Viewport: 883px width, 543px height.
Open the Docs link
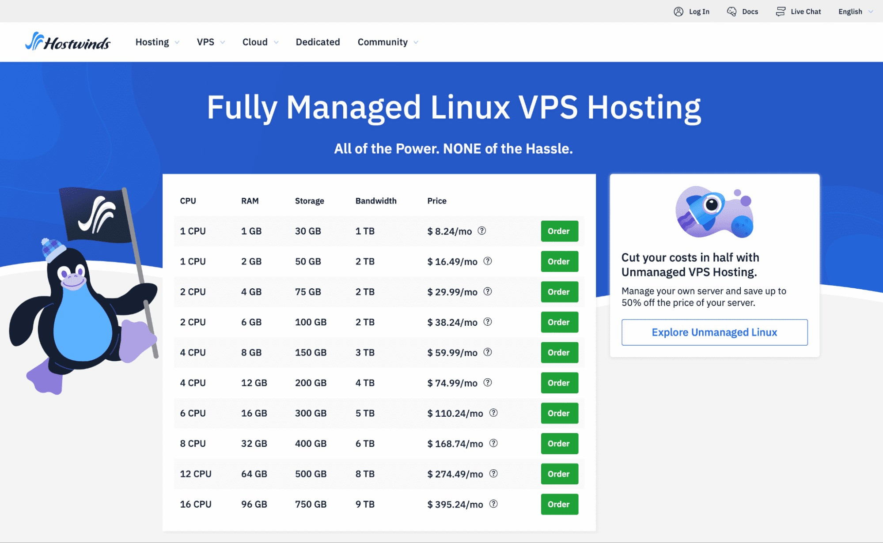pos(750,11)
